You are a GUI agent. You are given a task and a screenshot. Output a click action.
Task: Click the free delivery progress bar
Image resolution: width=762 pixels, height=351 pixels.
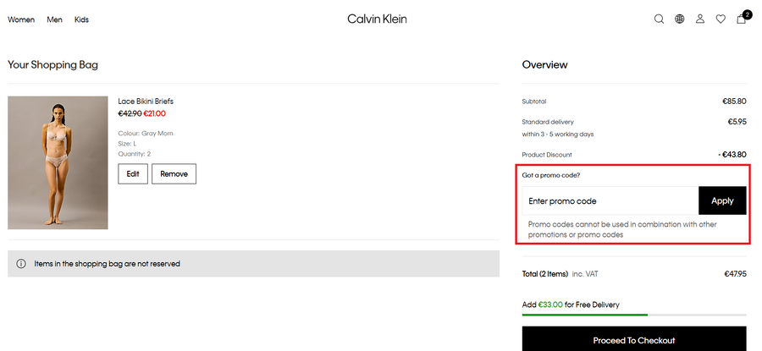(634, 315)
